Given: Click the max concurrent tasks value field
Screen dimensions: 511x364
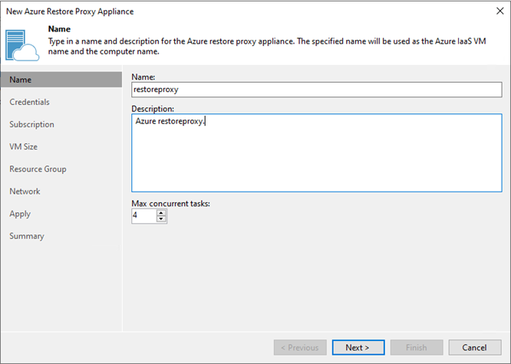Looking at the screenshot, I should (x=144, y=216).
